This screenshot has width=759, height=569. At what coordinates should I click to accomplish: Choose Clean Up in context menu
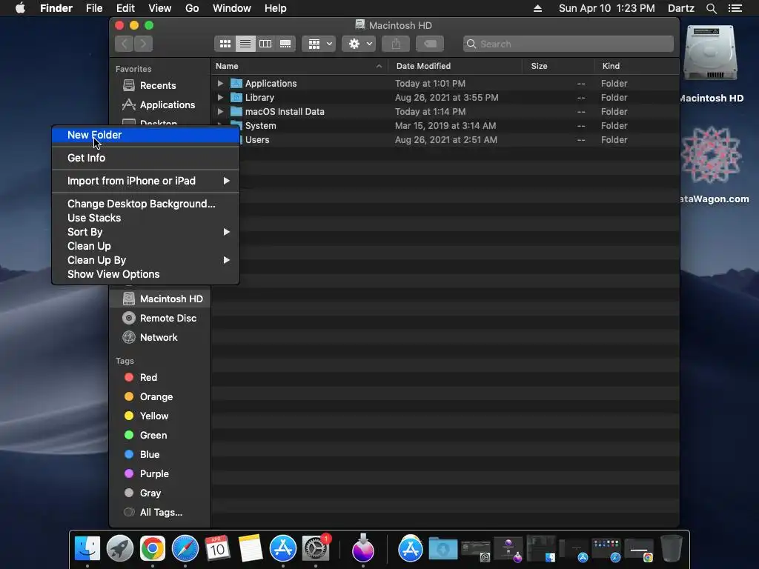(x=146, y=246)
